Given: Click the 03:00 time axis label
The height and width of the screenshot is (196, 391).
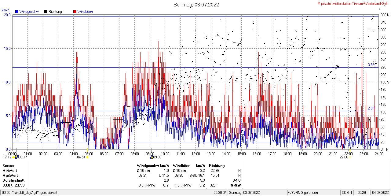Looking at the screenshot, I should (58, 153).
